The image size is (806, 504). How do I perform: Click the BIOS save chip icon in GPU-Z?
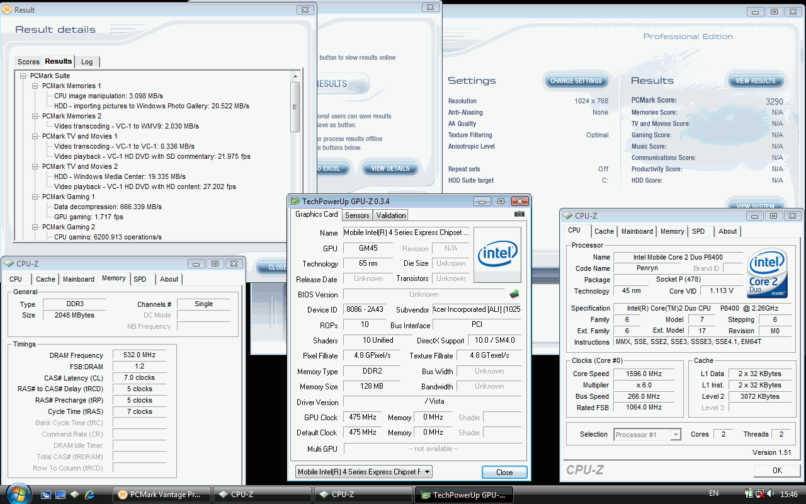pos(514,294)
